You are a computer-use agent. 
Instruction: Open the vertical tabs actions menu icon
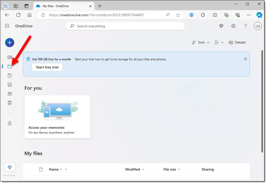(x=26, y=6)
